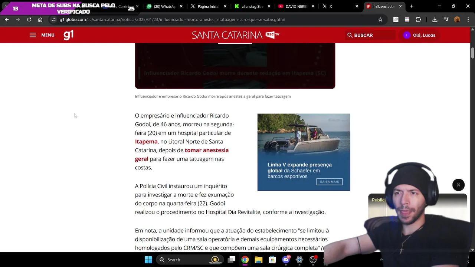Click the page vertical scrollbar thumb

472,53
